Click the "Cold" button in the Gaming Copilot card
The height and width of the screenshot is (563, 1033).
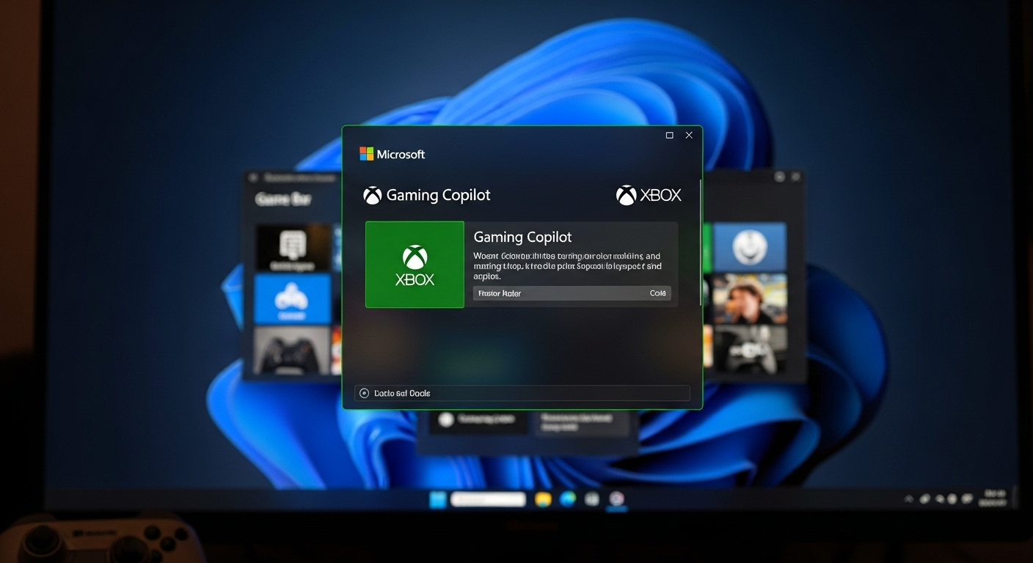(x=657, y=293)
